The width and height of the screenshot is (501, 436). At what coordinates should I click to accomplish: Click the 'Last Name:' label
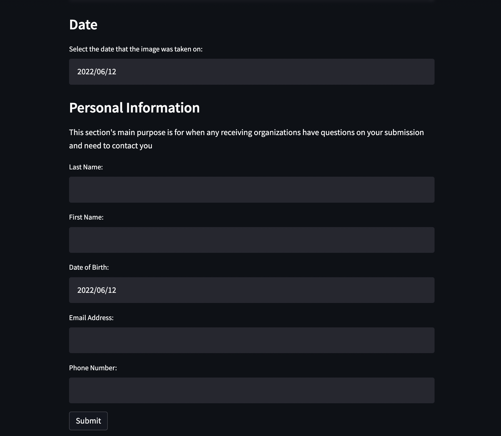(x=86, y=167)
